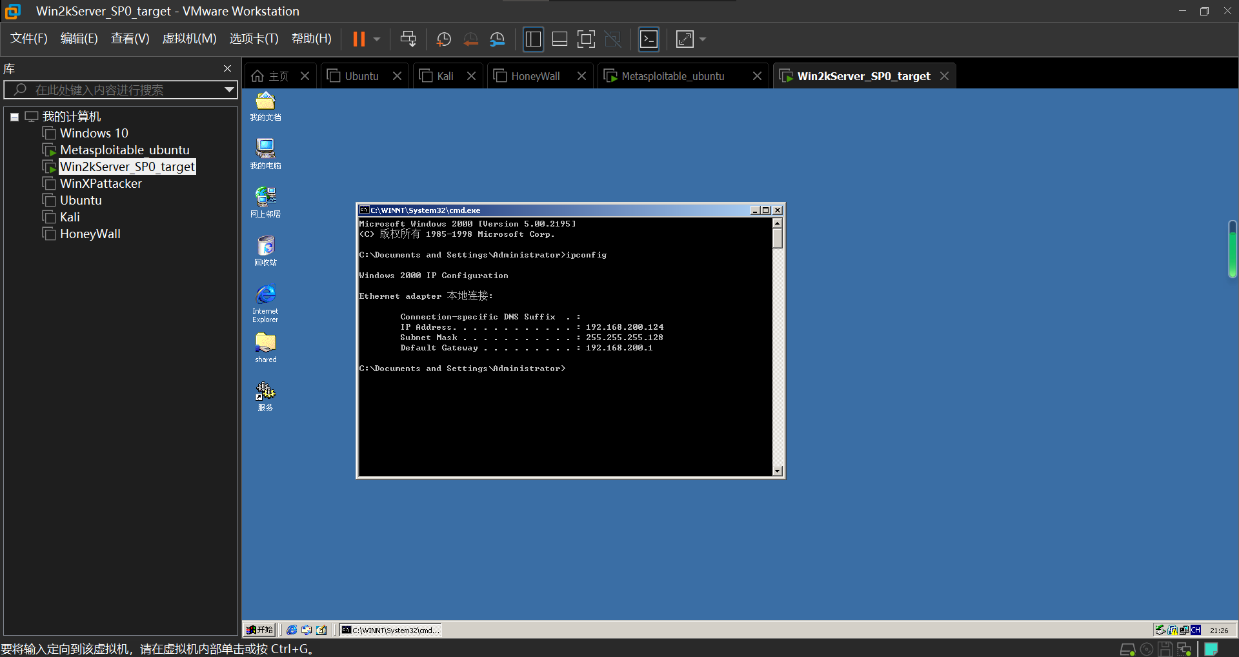This screenshot has height=657, width=1239.
Task: Open the 编辑(E) menu
Action: pyautogui.click(x=79, y=39)
